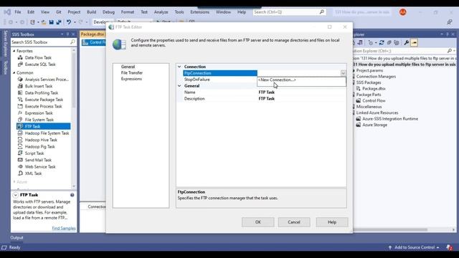Select Project.params in Solution Explorer
This screenshot has width=459, height=258.
[x=369, y=70]
